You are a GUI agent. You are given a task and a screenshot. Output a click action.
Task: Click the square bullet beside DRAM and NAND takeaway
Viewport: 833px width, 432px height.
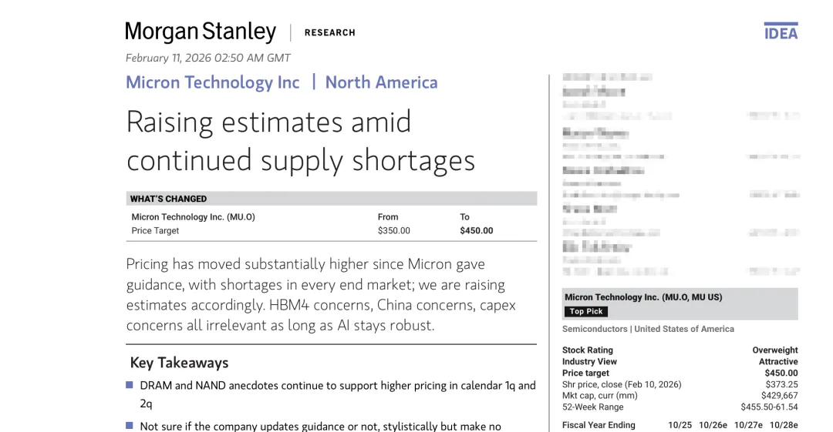(x=130, y=385)
